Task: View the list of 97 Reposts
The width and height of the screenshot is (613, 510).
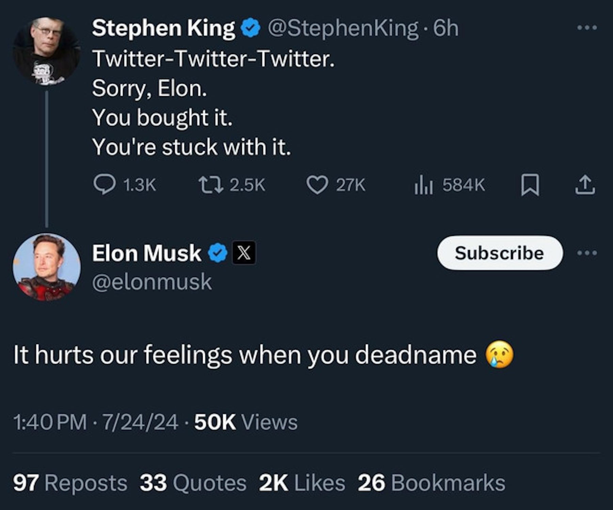Action: [70, 483]
